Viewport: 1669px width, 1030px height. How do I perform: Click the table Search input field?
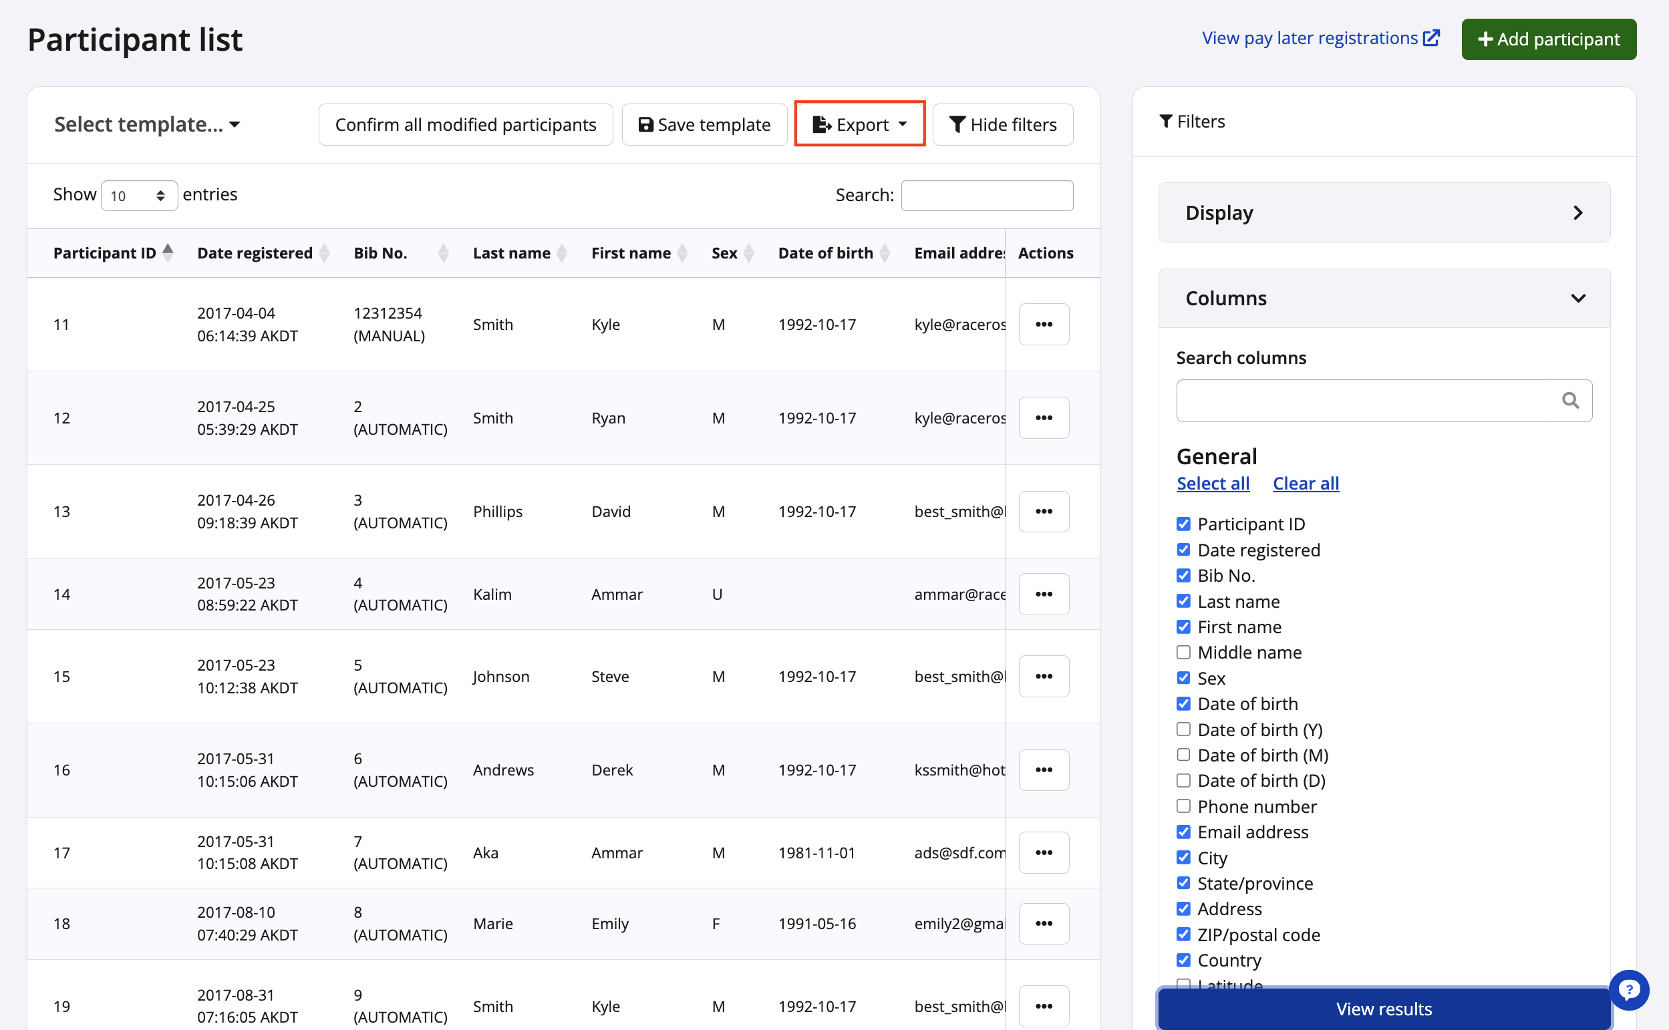tap(986, 196)
